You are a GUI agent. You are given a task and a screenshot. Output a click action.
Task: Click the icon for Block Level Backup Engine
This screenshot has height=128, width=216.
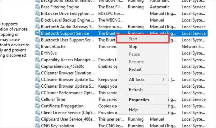(x=37, y=20)
